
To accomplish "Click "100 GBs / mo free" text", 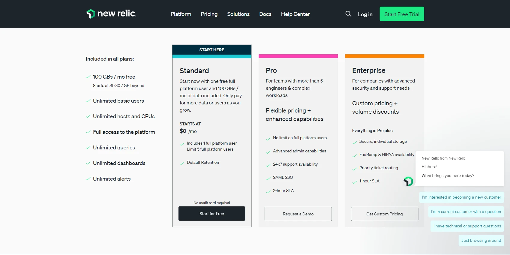I will click(114, 77).
